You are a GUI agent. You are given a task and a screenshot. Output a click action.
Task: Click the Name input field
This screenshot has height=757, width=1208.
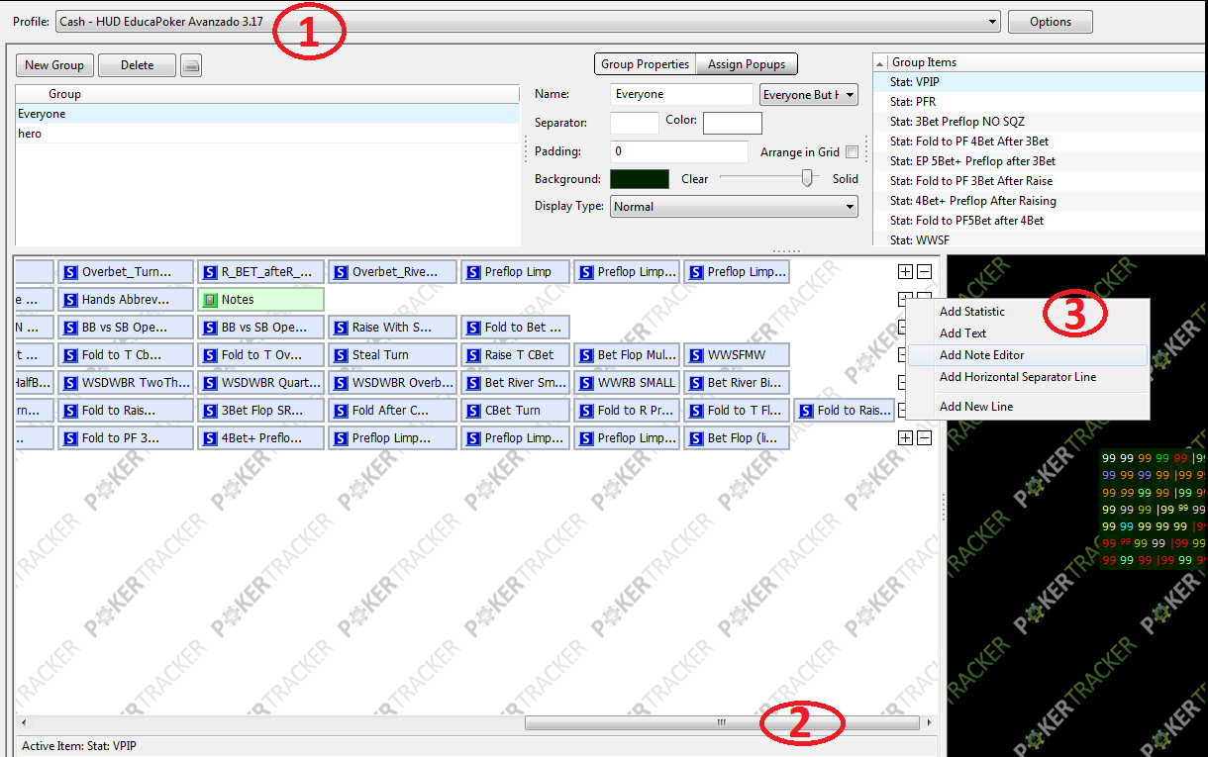tap(682, 94)
